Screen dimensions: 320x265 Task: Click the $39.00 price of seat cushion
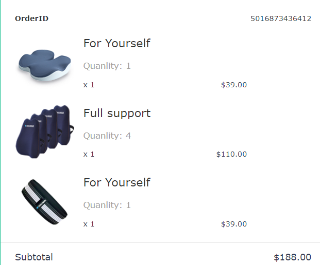[233, 85]
